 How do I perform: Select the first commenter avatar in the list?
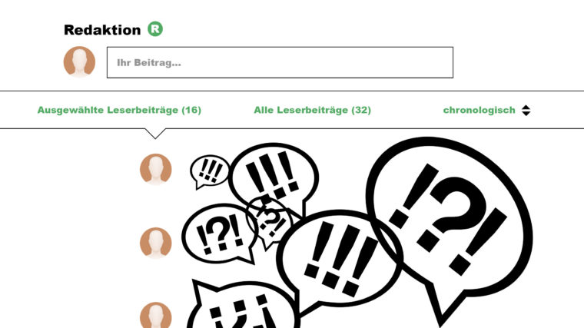(x=156, y=169)
